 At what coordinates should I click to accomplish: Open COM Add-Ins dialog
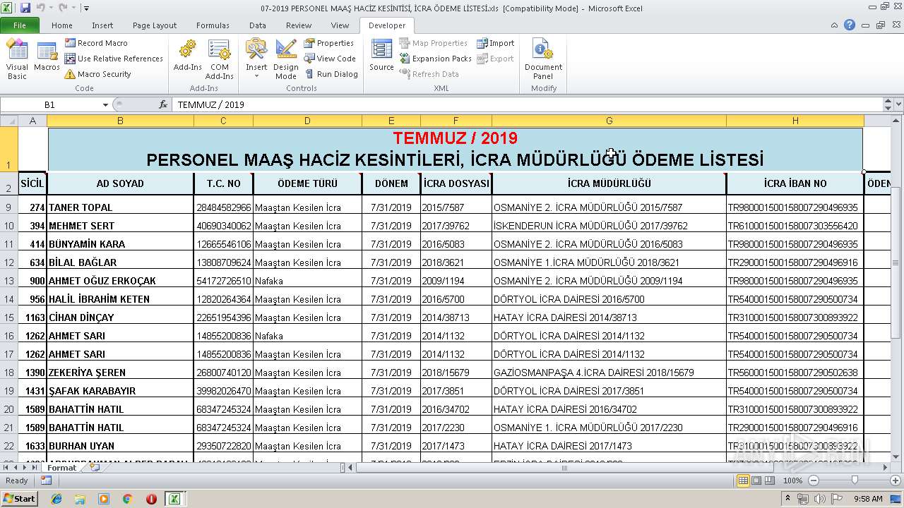tap(220, 60)
